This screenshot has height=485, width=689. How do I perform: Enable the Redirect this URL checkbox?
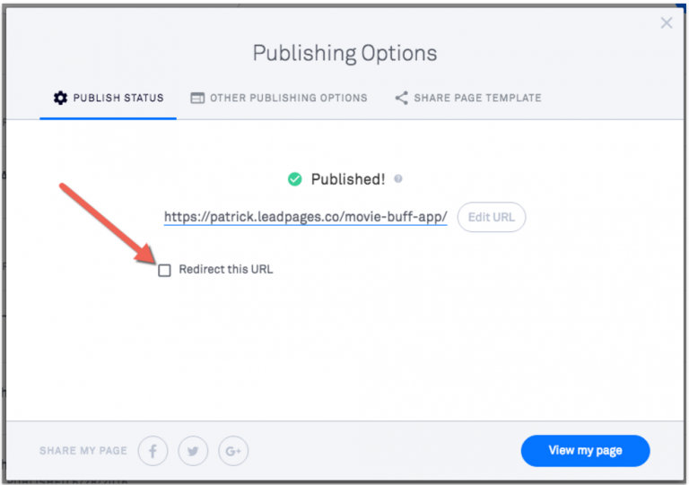(x=164, y=271)
